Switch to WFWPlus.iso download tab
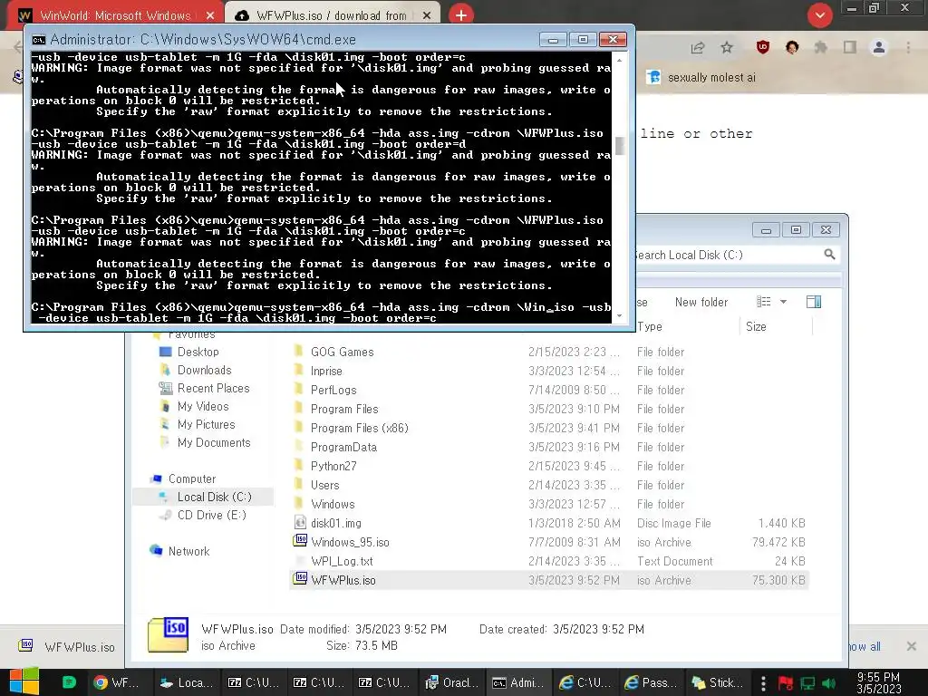 333,15
